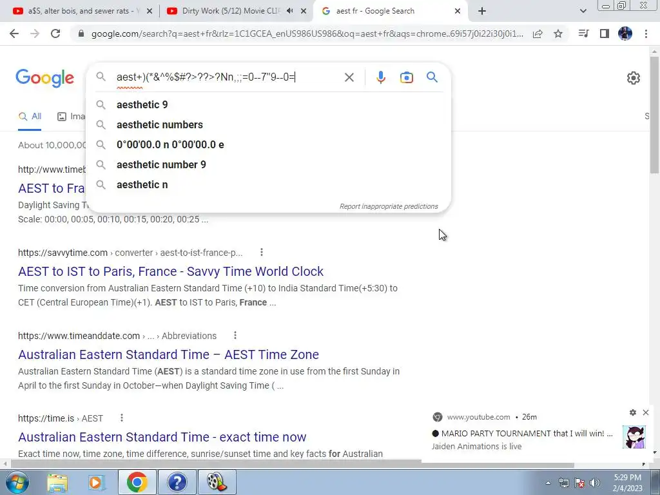The width and height of the screenshot is (660, 495).
Task: Open the media controls icon in the toolbar
Action: pos(583,34)
